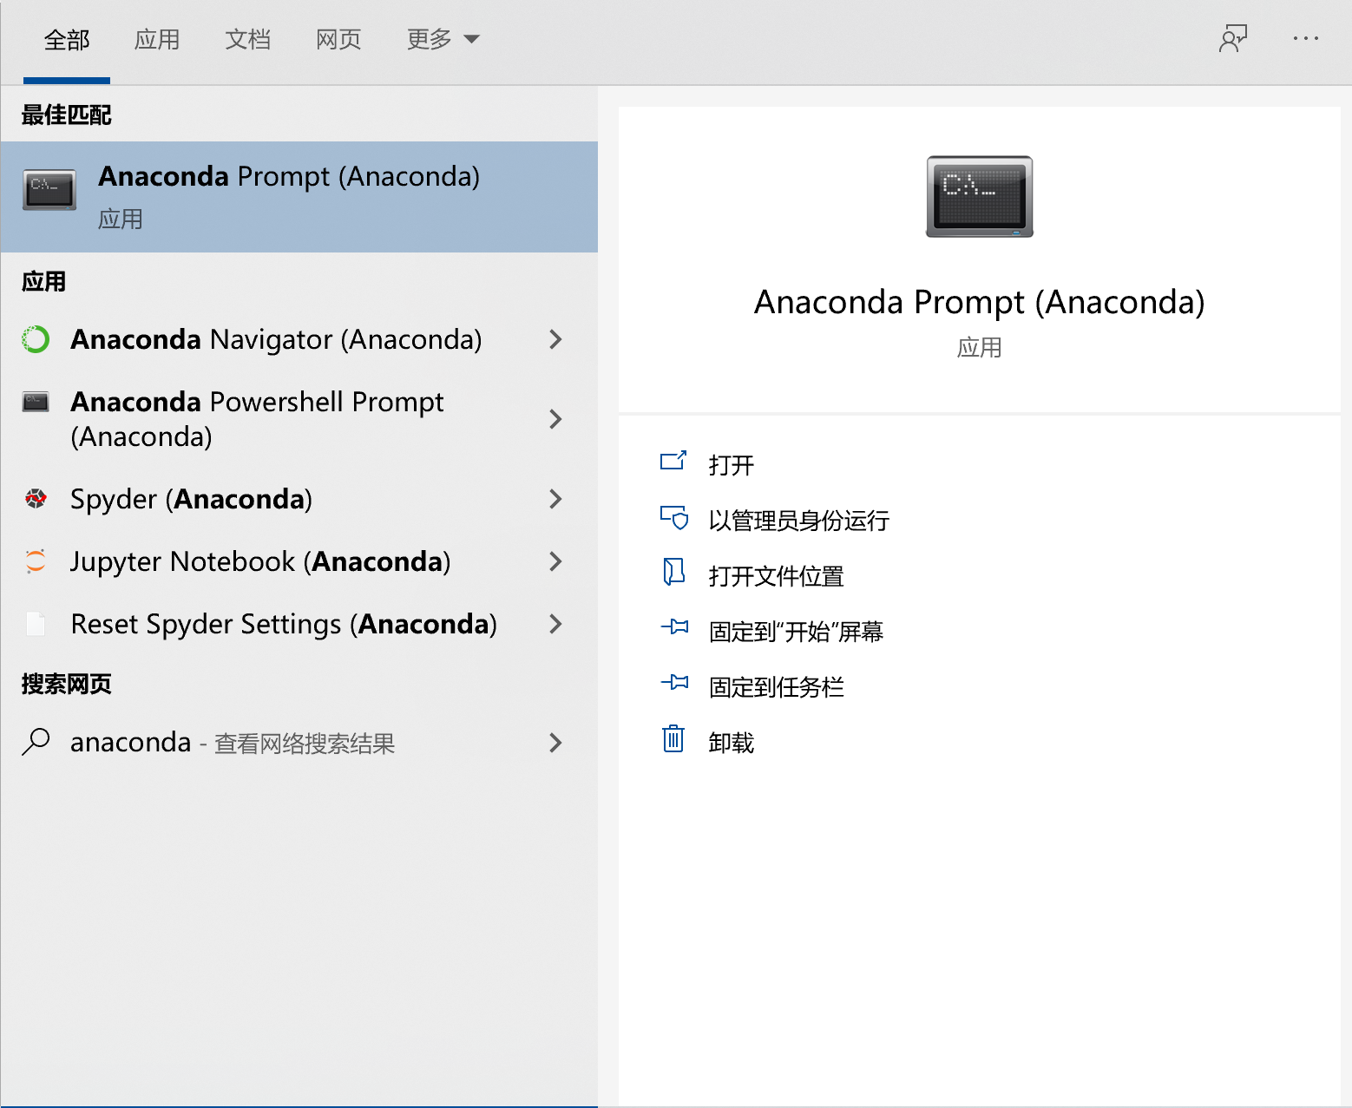Click the Jupyter Notebook icon
This screenshot has height=1108, width=1352.
click(35, 561)
